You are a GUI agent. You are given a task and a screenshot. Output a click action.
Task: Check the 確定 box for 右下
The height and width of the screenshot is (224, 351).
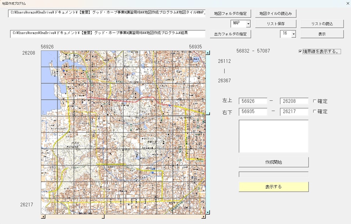click(315, 111)
